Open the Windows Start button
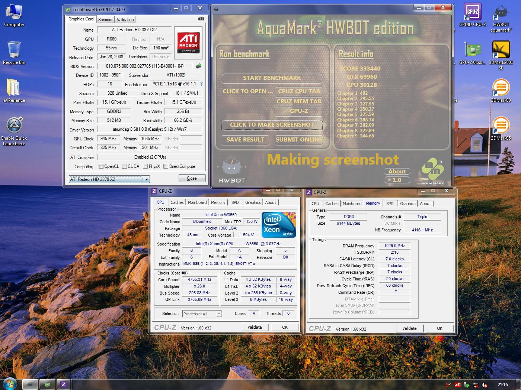 click(x=10, y=384)
